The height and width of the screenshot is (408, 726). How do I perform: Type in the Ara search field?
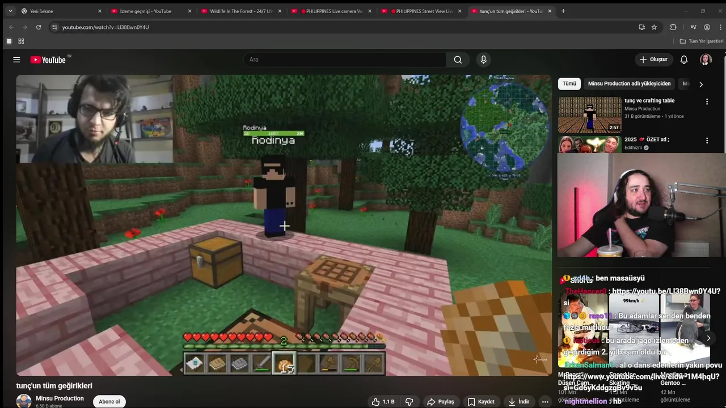pos(345,59)
